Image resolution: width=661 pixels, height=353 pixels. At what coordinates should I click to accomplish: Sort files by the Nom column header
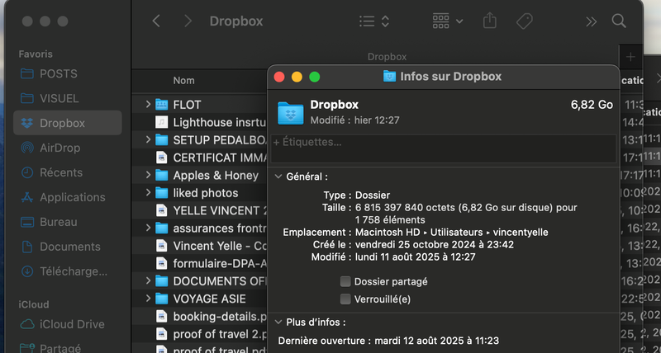(183, 80)
